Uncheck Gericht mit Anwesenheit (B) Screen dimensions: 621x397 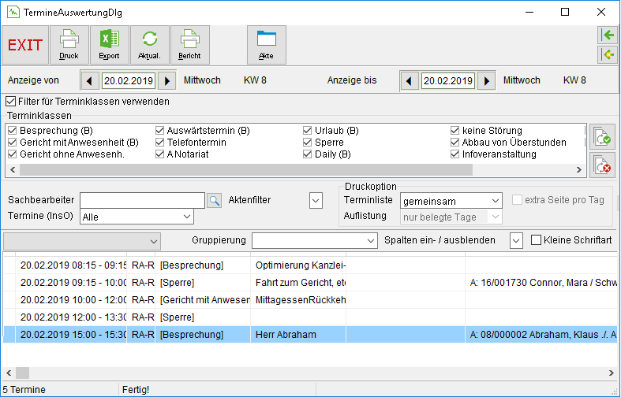coord(13,143)
